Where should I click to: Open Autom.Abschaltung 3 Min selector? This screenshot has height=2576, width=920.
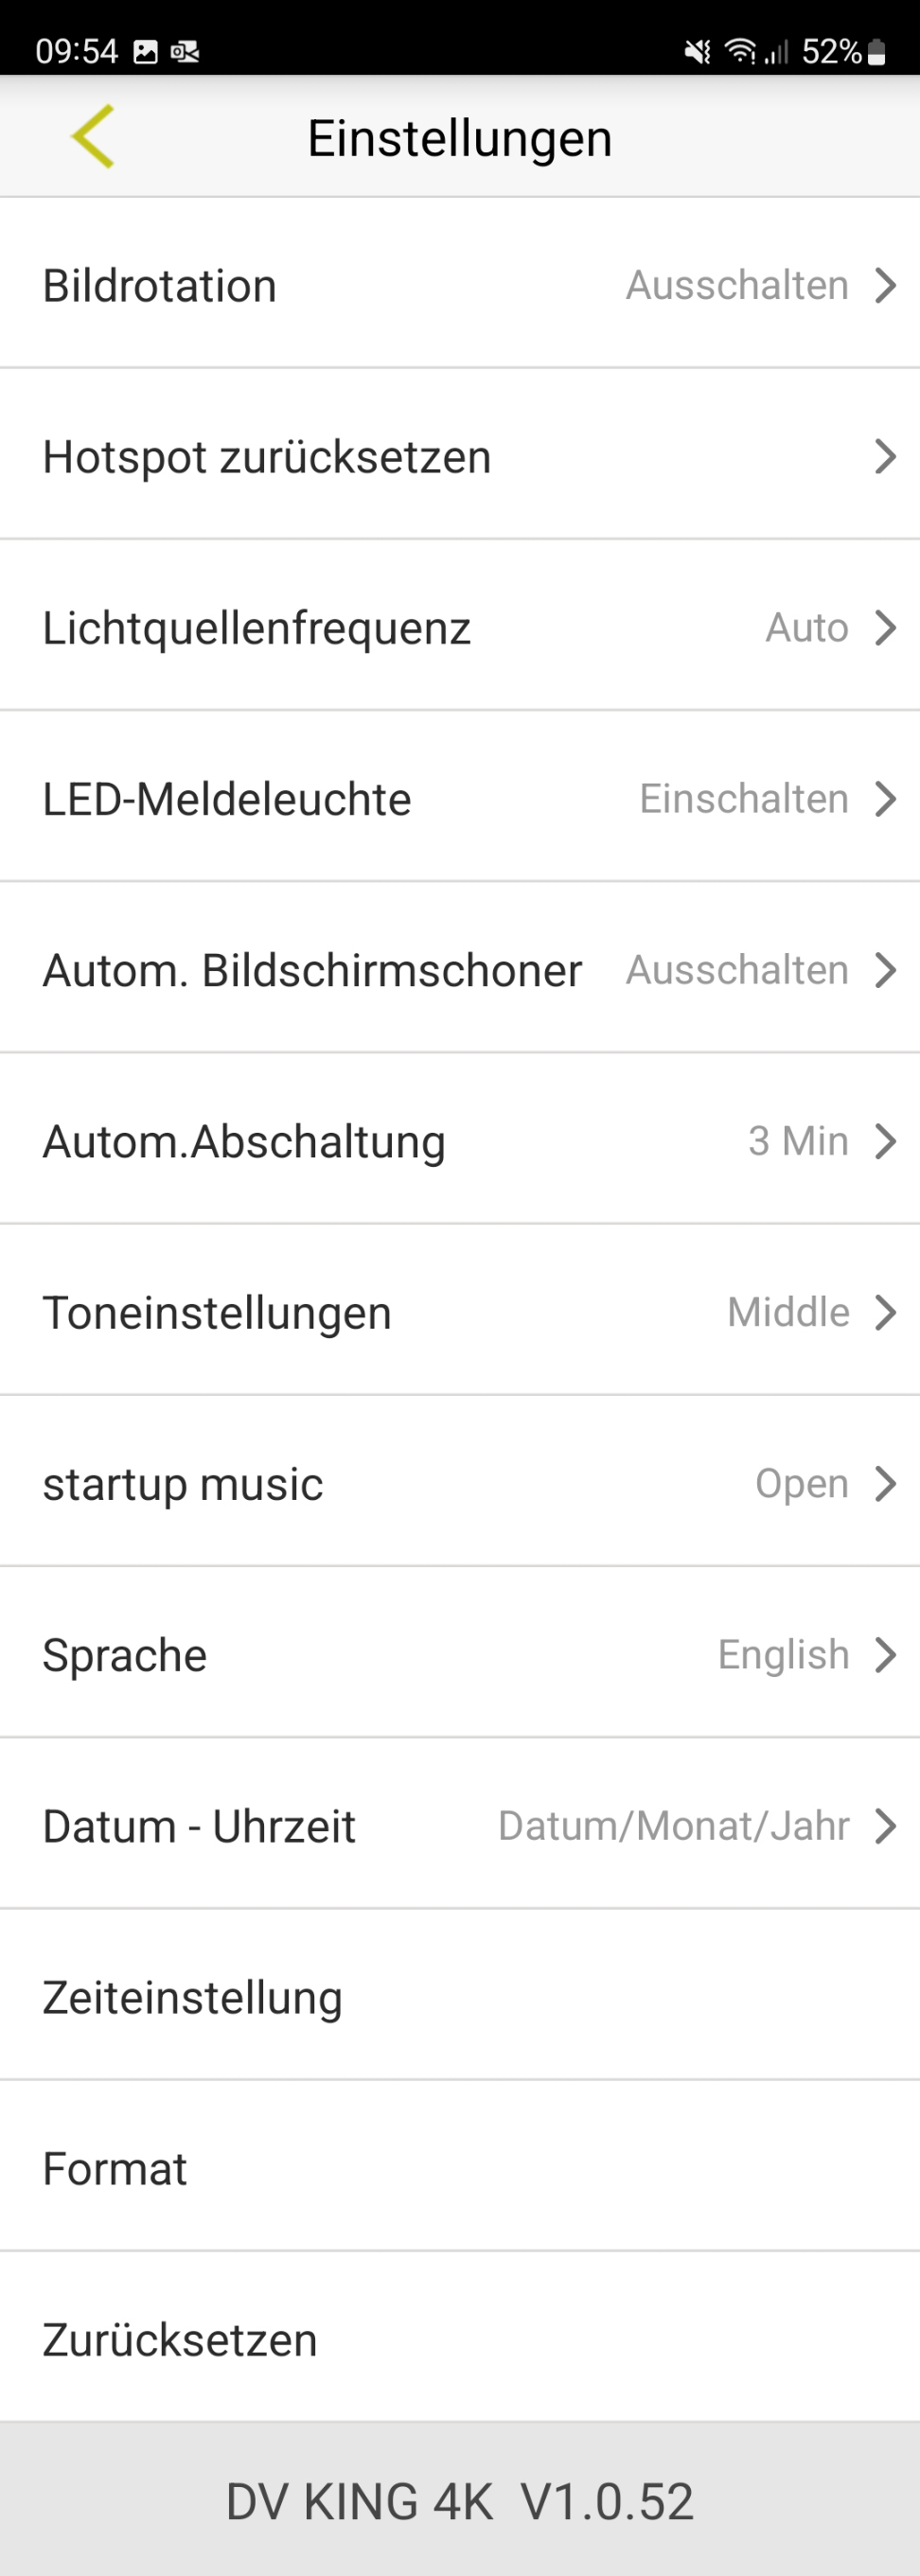tap(798, 1141)
